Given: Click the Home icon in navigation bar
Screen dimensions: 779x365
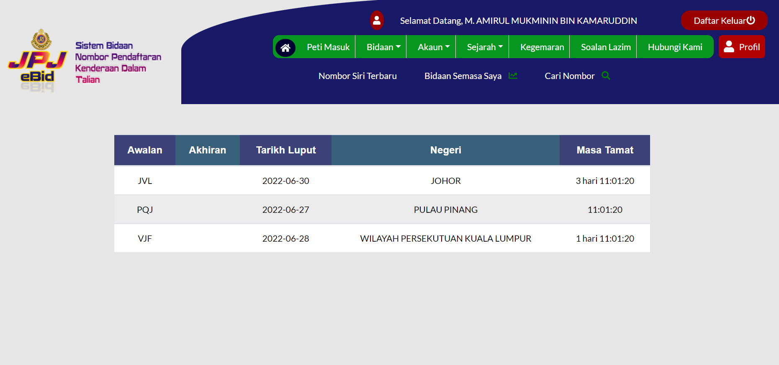Looking at the screenshot, I should 285,48.
